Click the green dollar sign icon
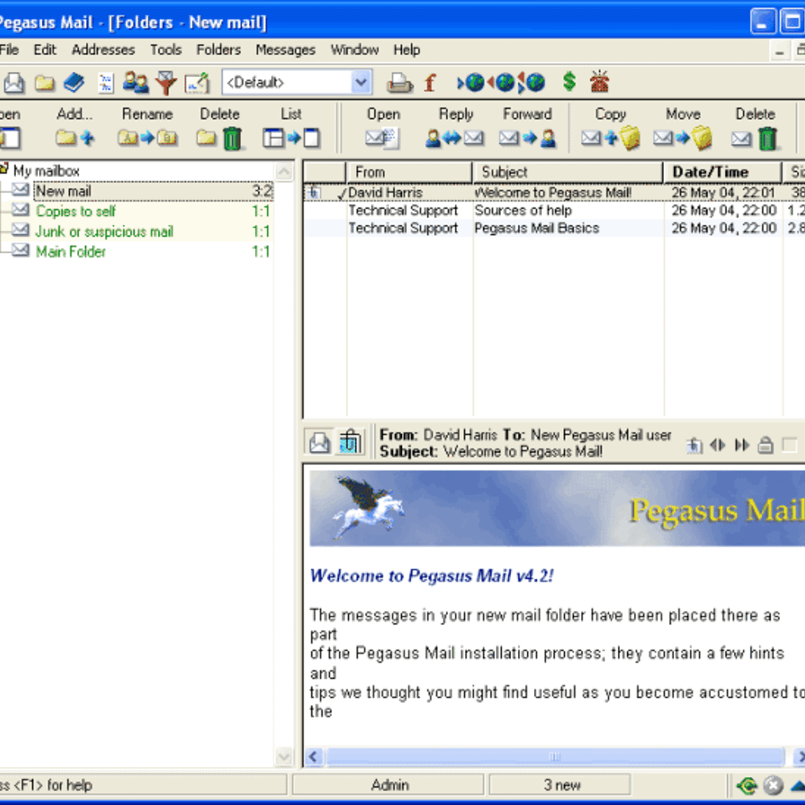Screen dimensions: 805x805 [569, 82]
